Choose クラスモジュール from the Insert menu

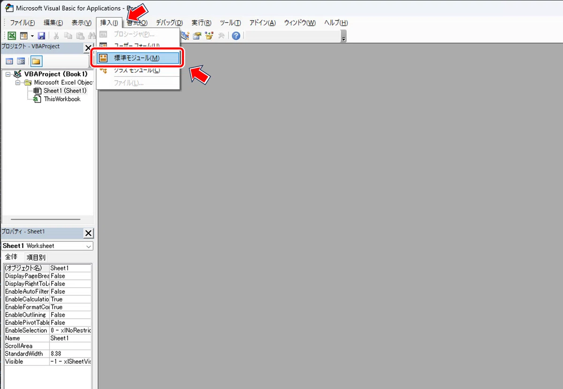tap(137, 70)
